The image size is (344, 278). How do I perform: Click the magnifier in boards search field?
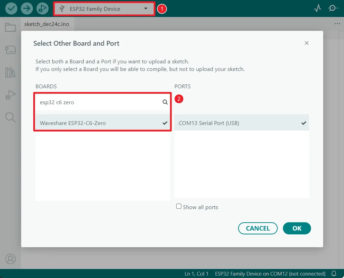(165, 102)
